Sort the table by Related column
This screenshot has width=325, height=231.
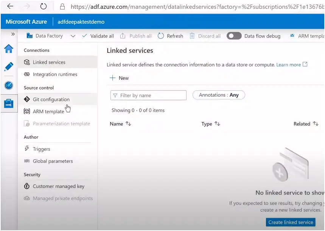(306, 124)
